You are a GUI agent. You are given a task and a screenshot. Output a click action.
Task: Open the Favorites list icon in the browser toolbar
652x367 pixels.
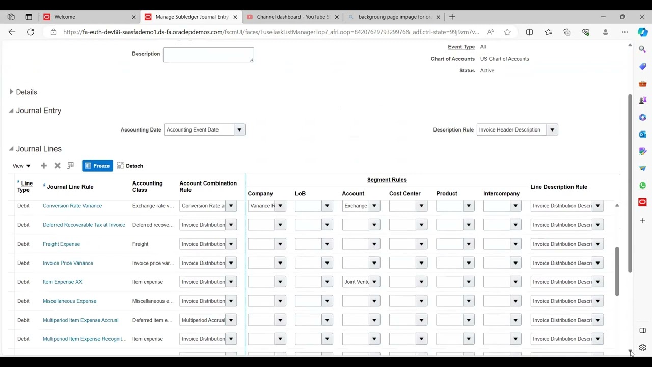[x=549, y=32]
